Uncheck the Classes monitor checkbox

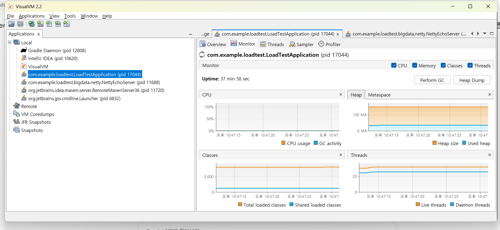[443, 65]
